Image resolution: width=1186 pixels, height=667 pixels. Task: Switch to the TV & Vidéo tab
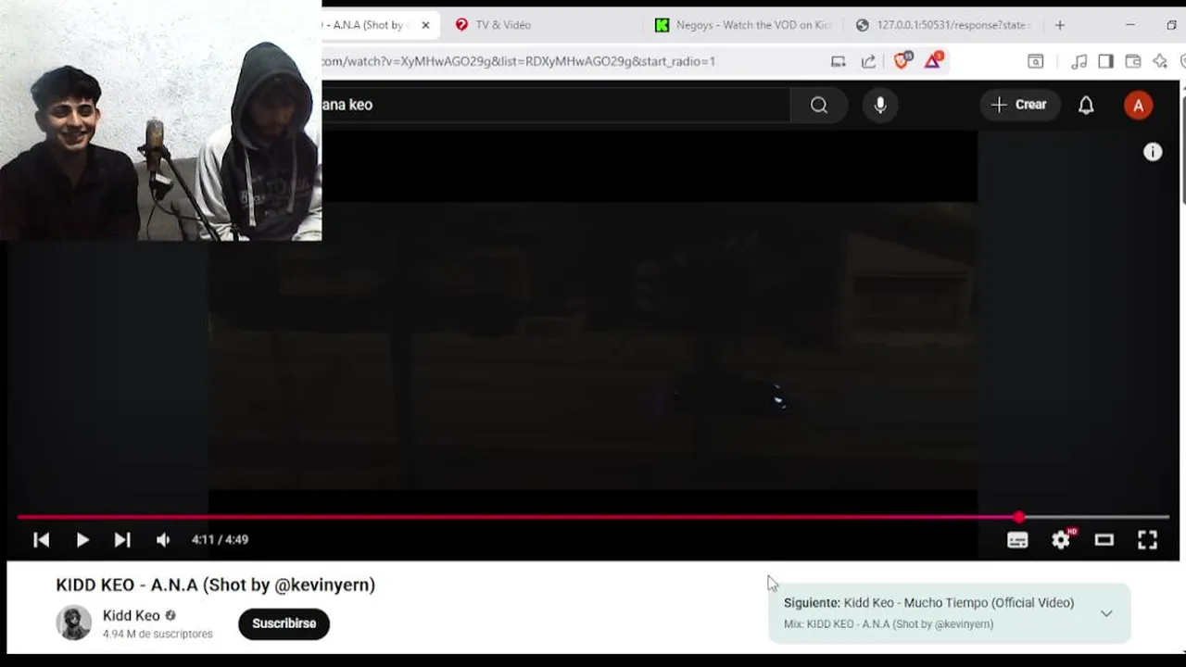(503, 25)
